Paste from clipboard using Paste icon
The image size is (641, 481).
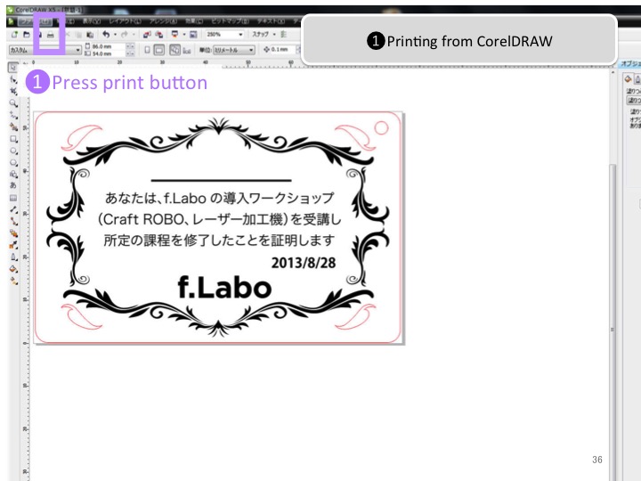[x=90, y=35]
